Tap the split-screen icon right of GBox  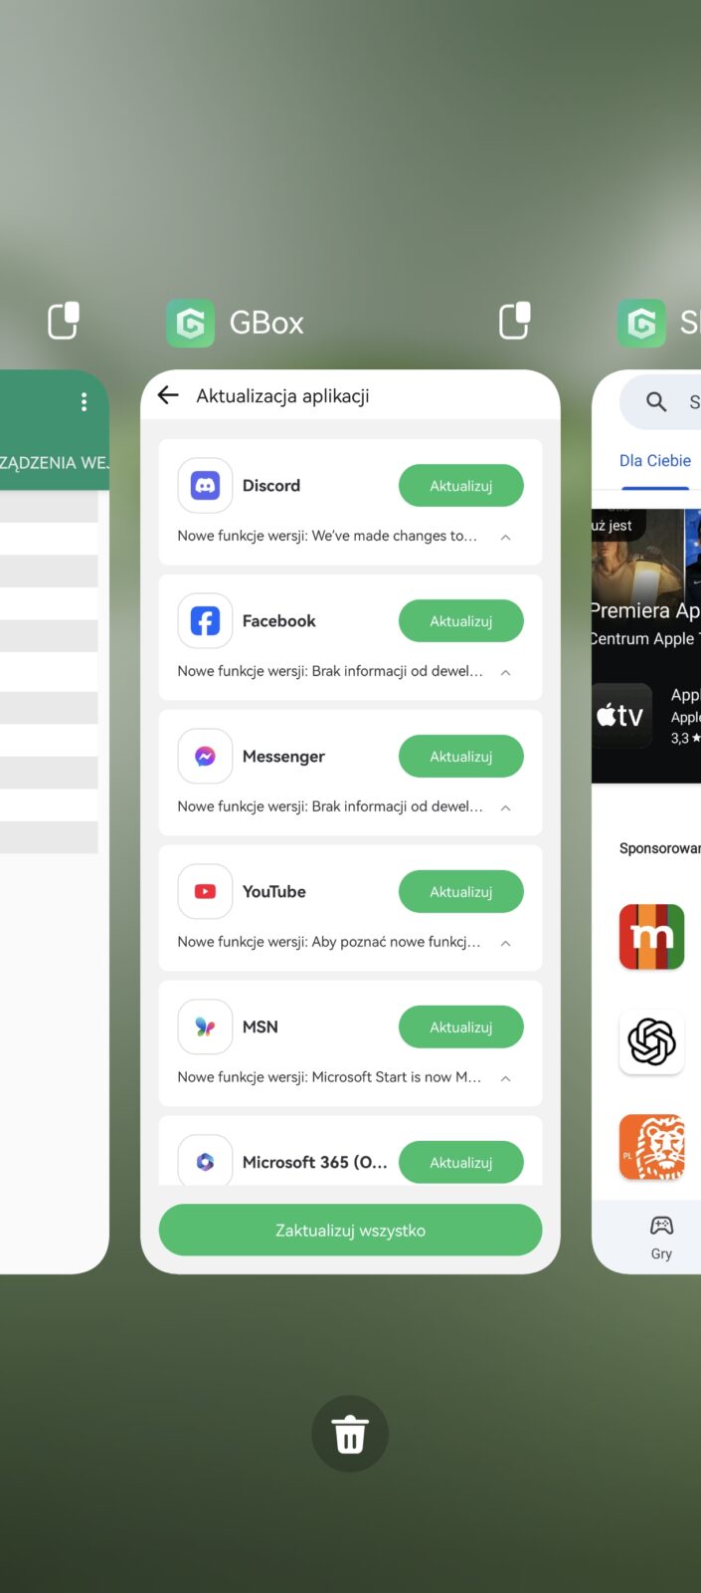[x=514, y=321]
